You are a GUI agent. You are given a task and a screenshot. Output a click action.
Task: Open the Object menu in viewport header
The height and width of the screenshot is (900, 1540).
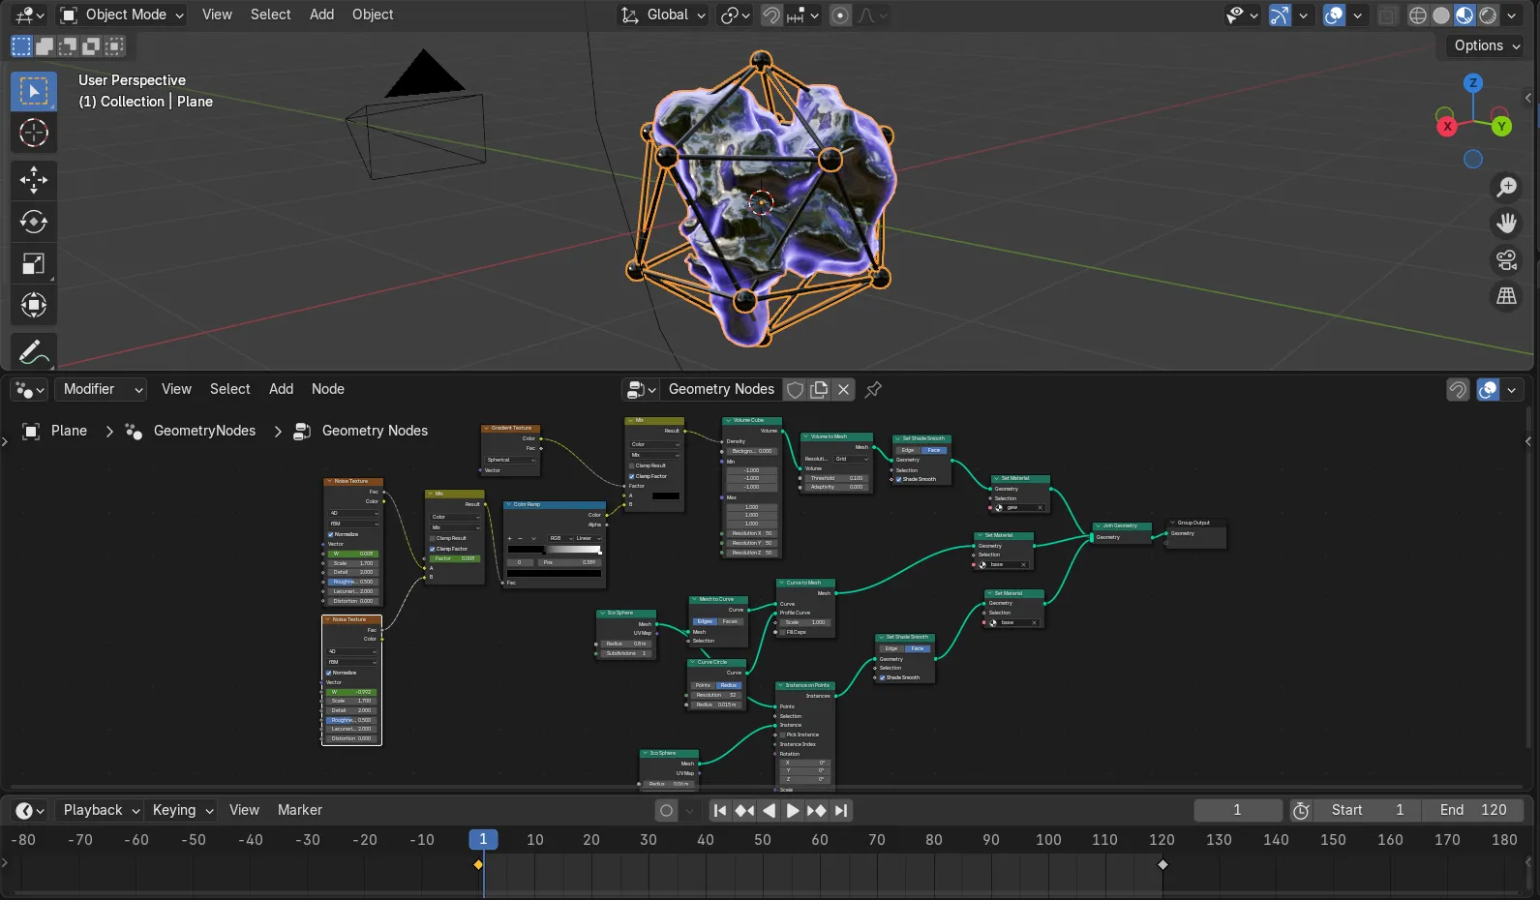point(373,15)
